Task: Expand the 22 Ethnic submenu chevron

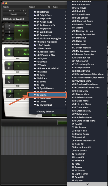Action: [x=65, y=82]
